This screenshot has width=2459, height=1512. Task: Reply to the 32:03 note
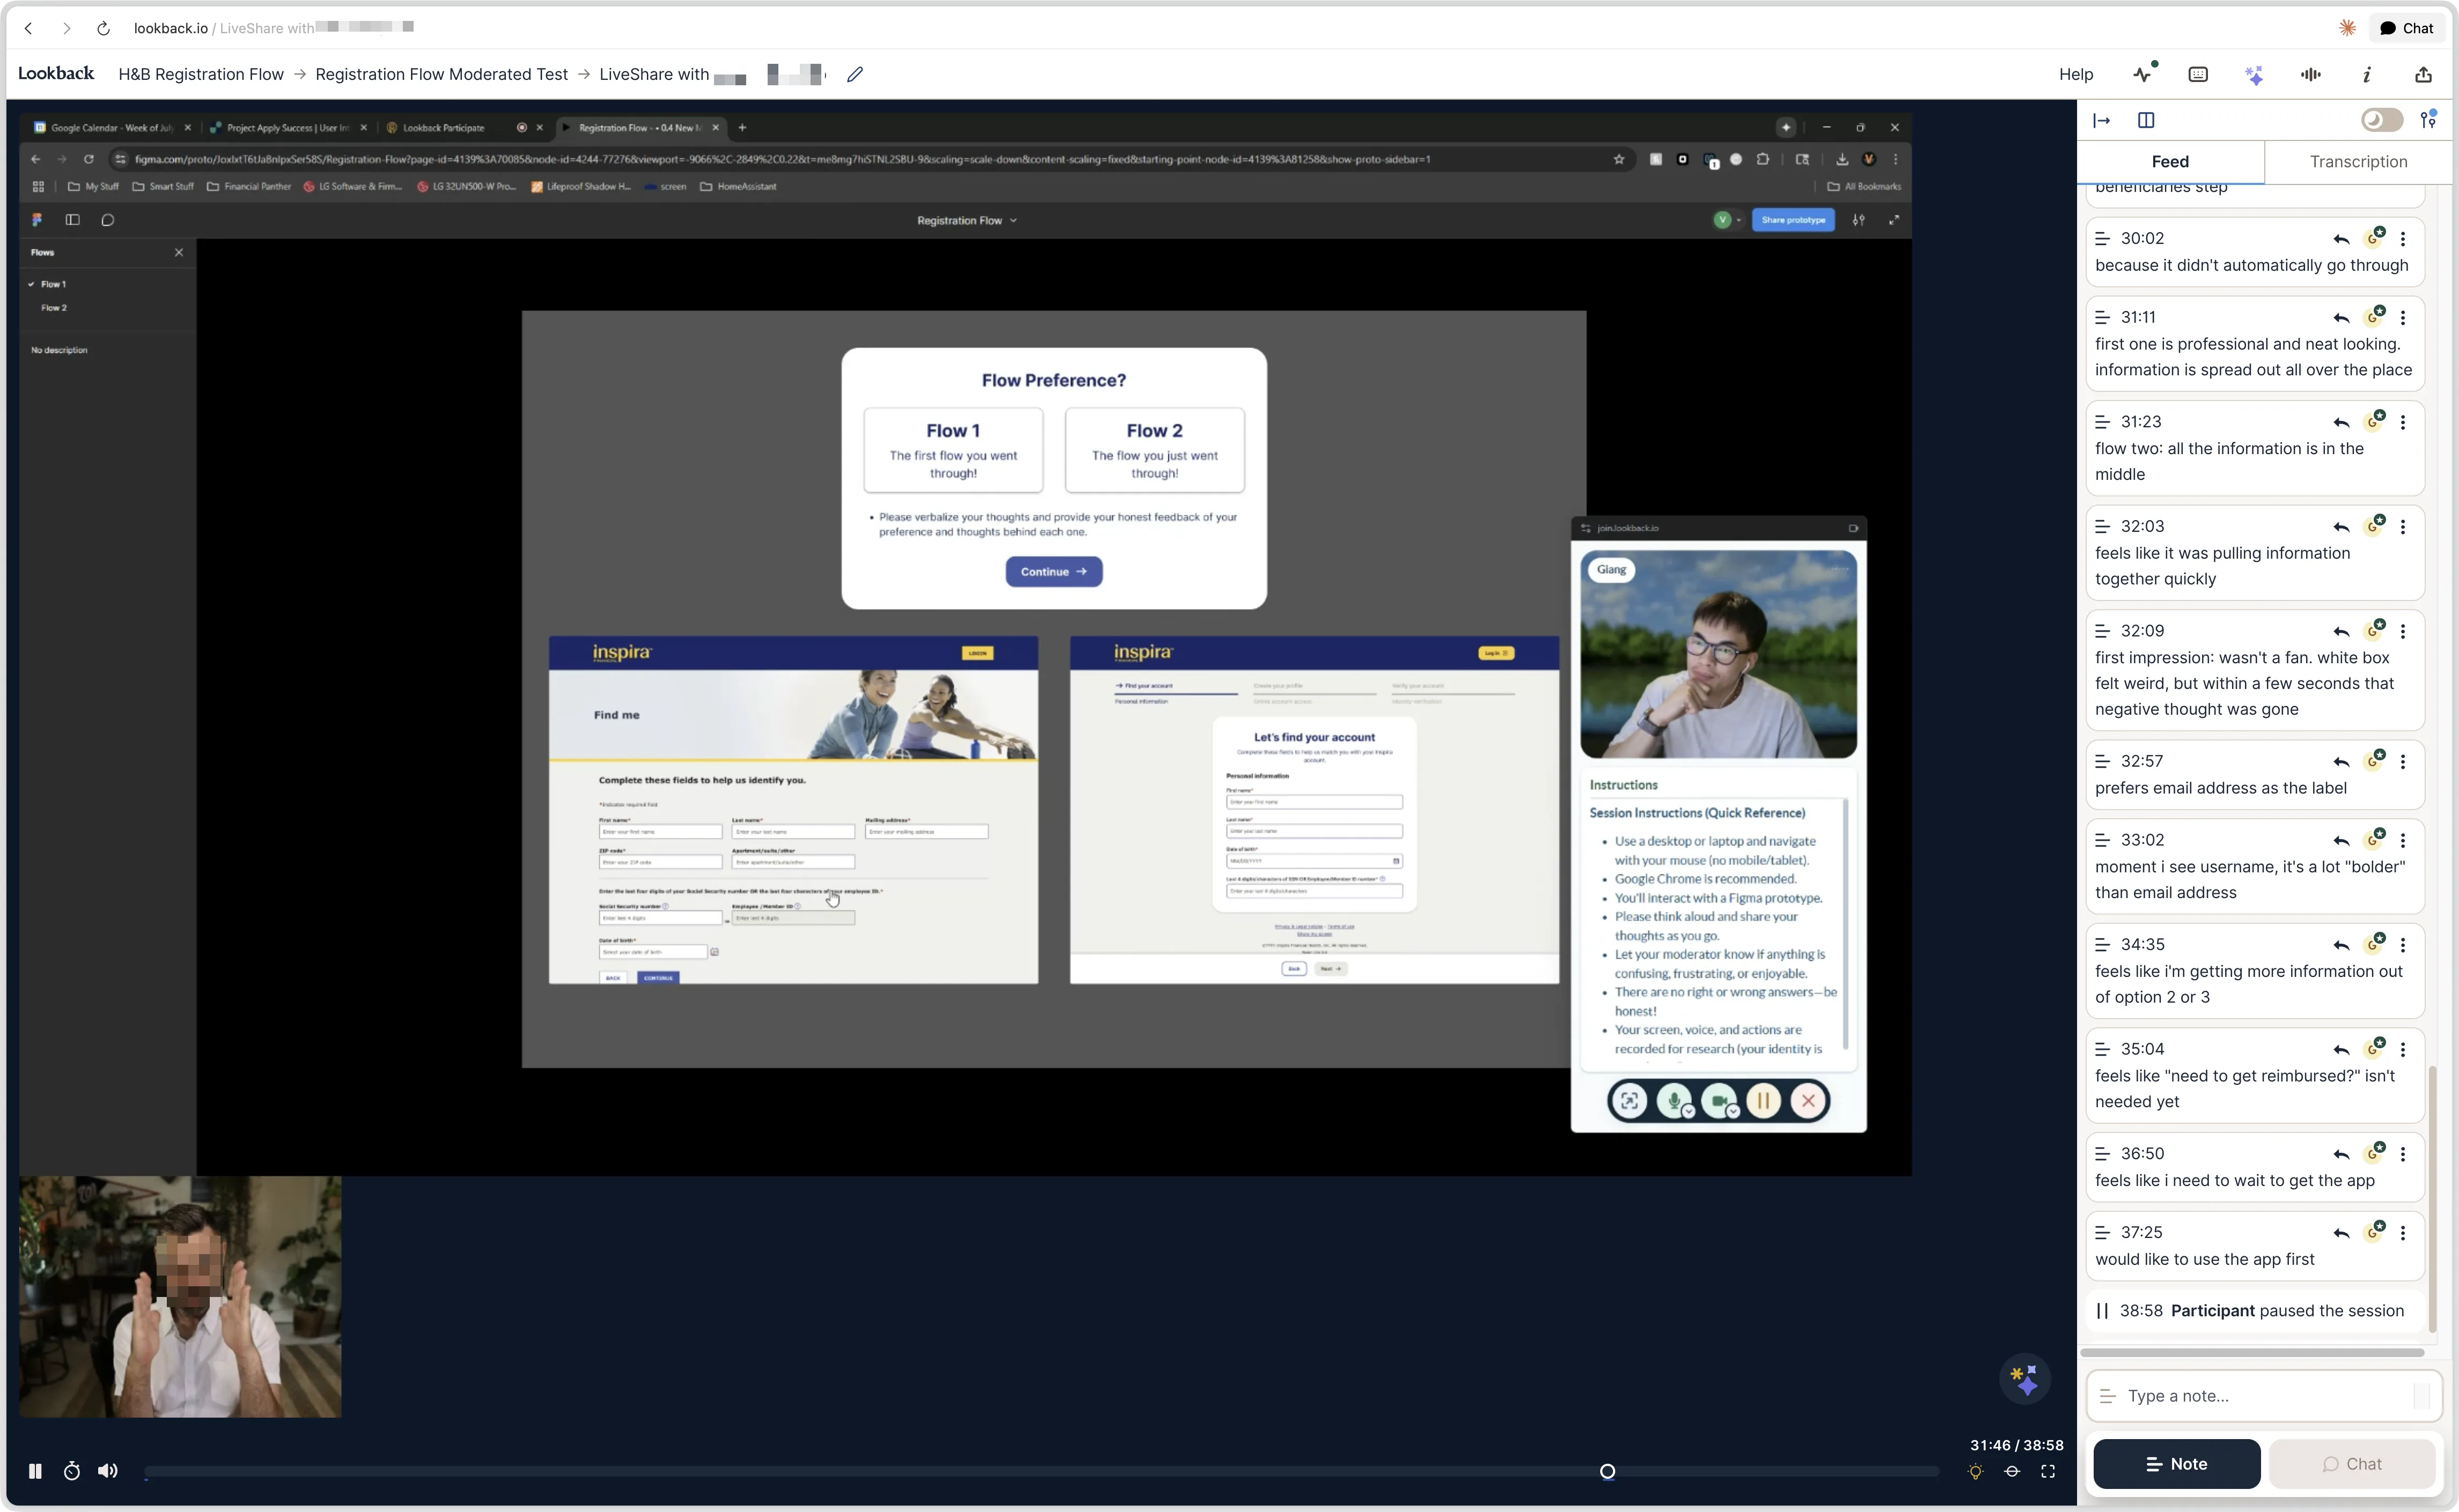click(2341, 526)
